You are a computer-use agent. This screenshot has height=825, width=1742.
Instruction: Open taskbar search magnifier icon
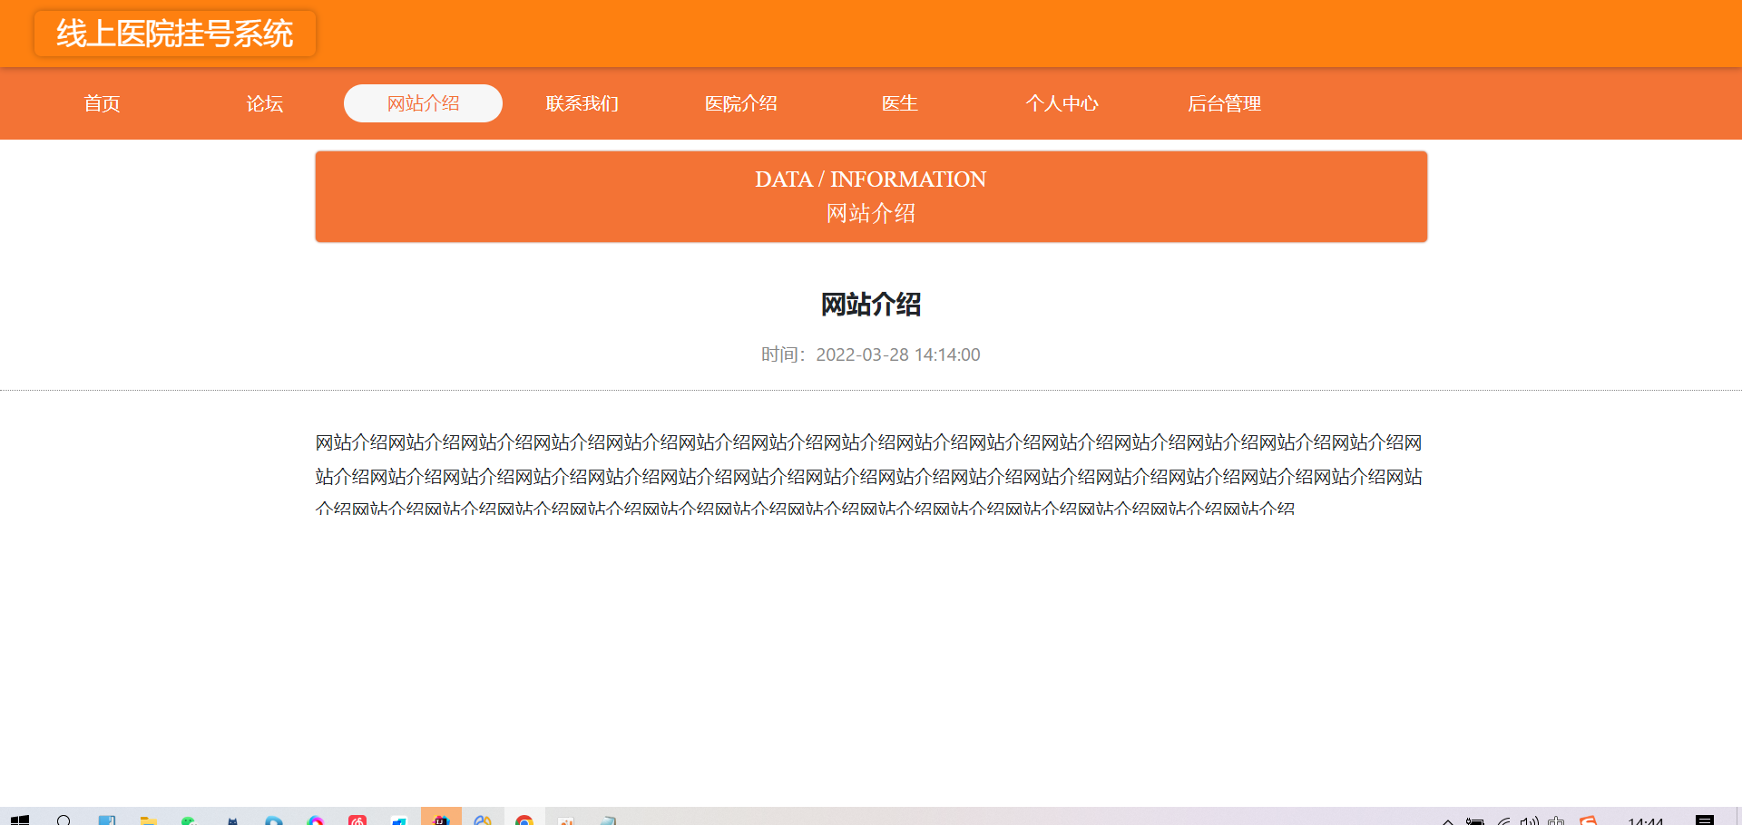coord(64,820)
